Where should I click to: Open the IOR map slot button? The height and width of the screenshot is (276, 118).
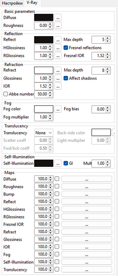87,247
